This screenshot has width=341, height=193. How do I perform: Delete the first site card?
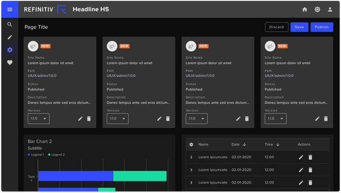(x=89, y=118)
